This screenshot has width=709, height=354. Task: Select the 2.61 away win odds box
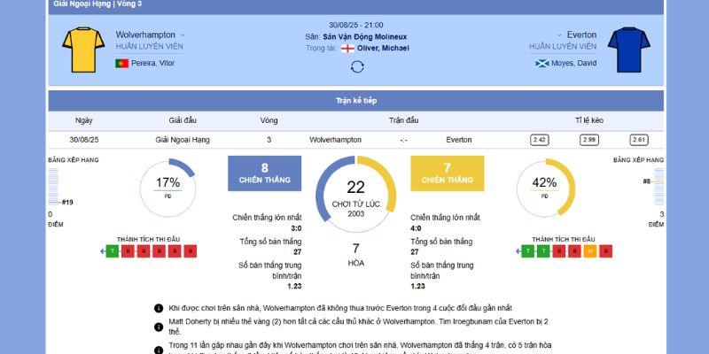[639, 140]
